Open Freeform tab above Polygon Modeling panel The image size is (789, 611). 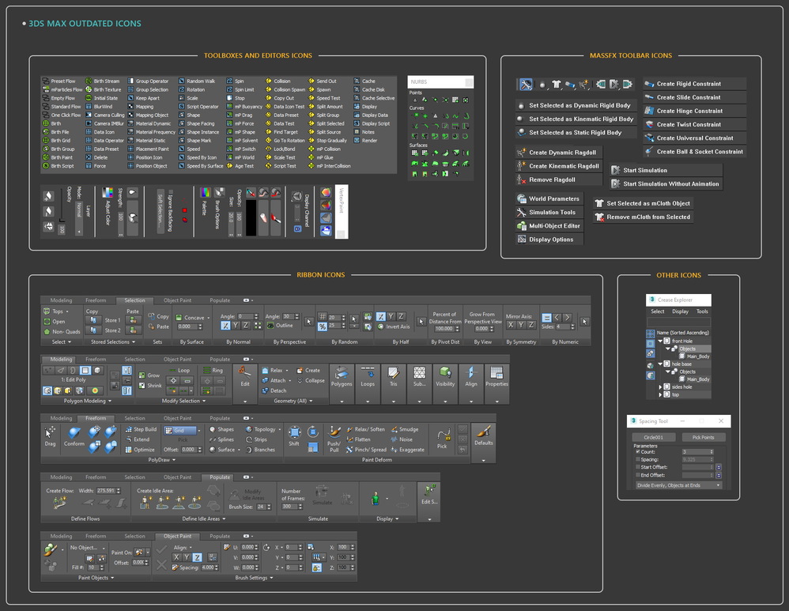(96, 360)
